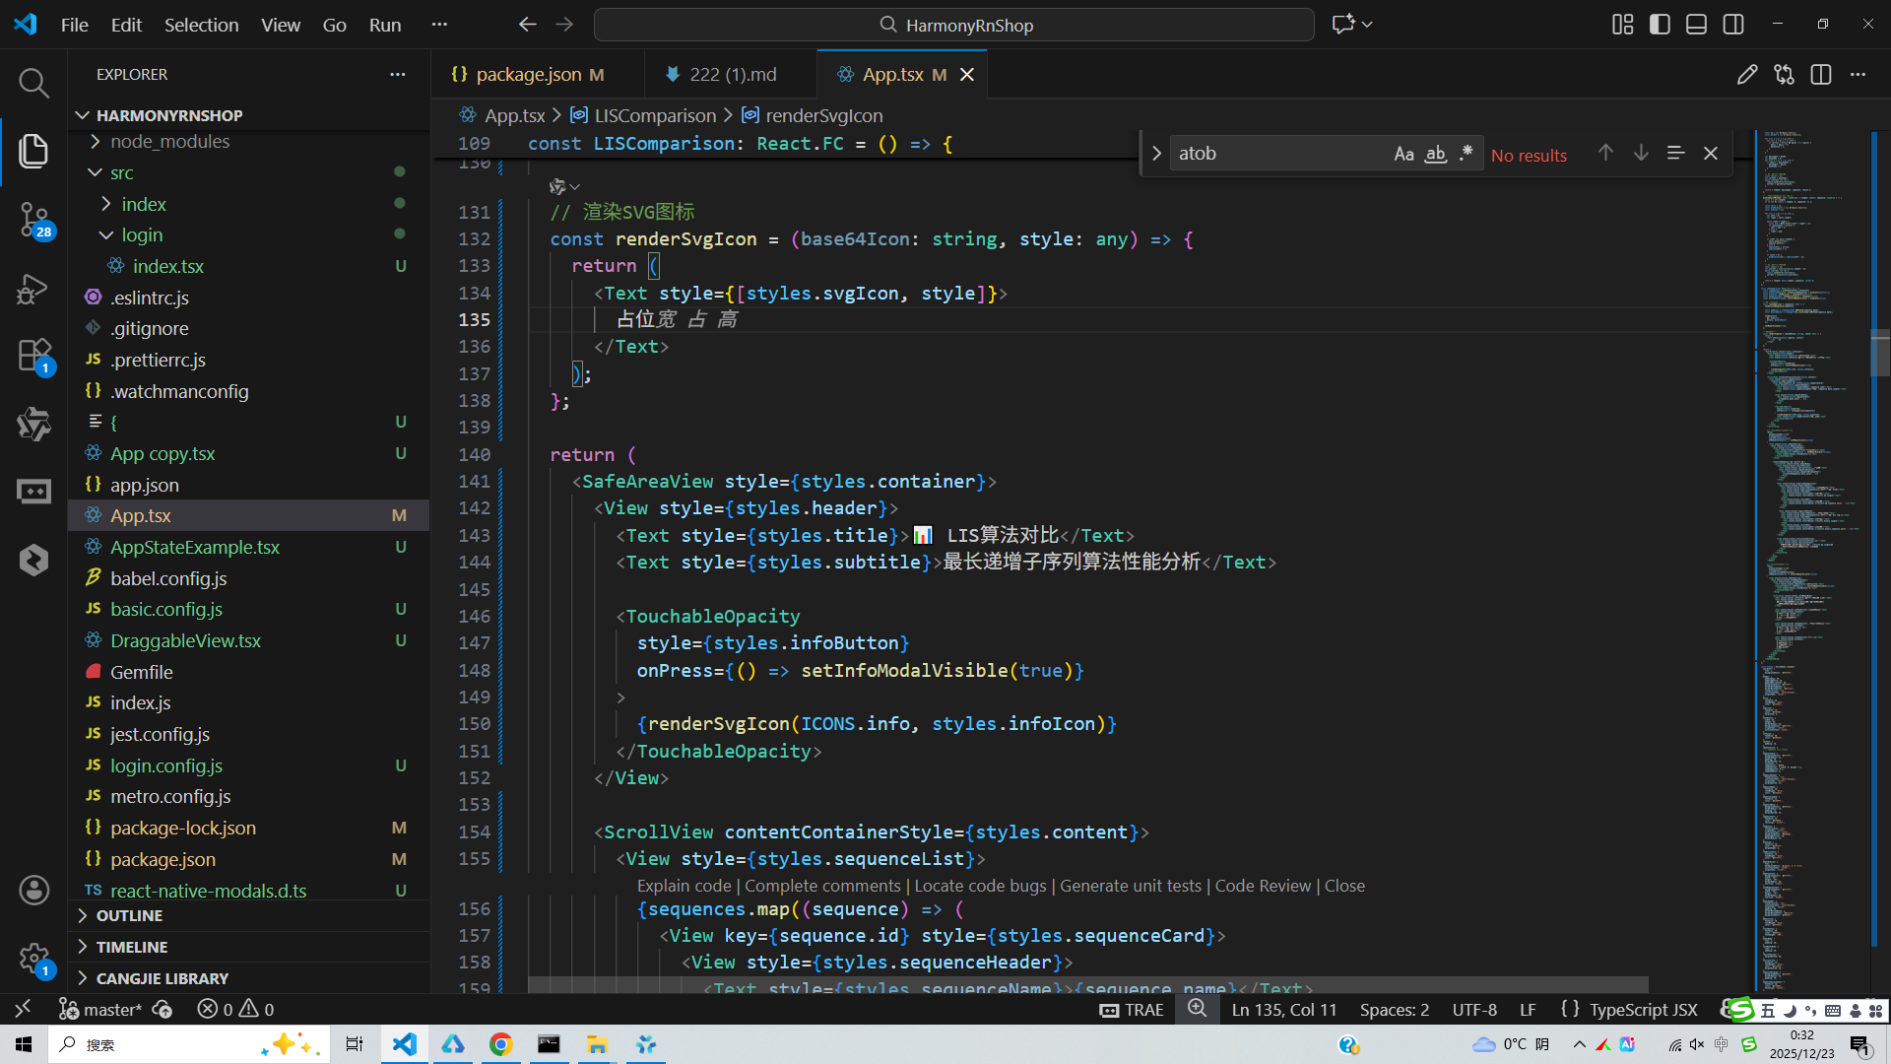Viewport: 1891px width, 1064px height.
Task: Open the TRAE status bar item
Action: pos(1132,1010)
